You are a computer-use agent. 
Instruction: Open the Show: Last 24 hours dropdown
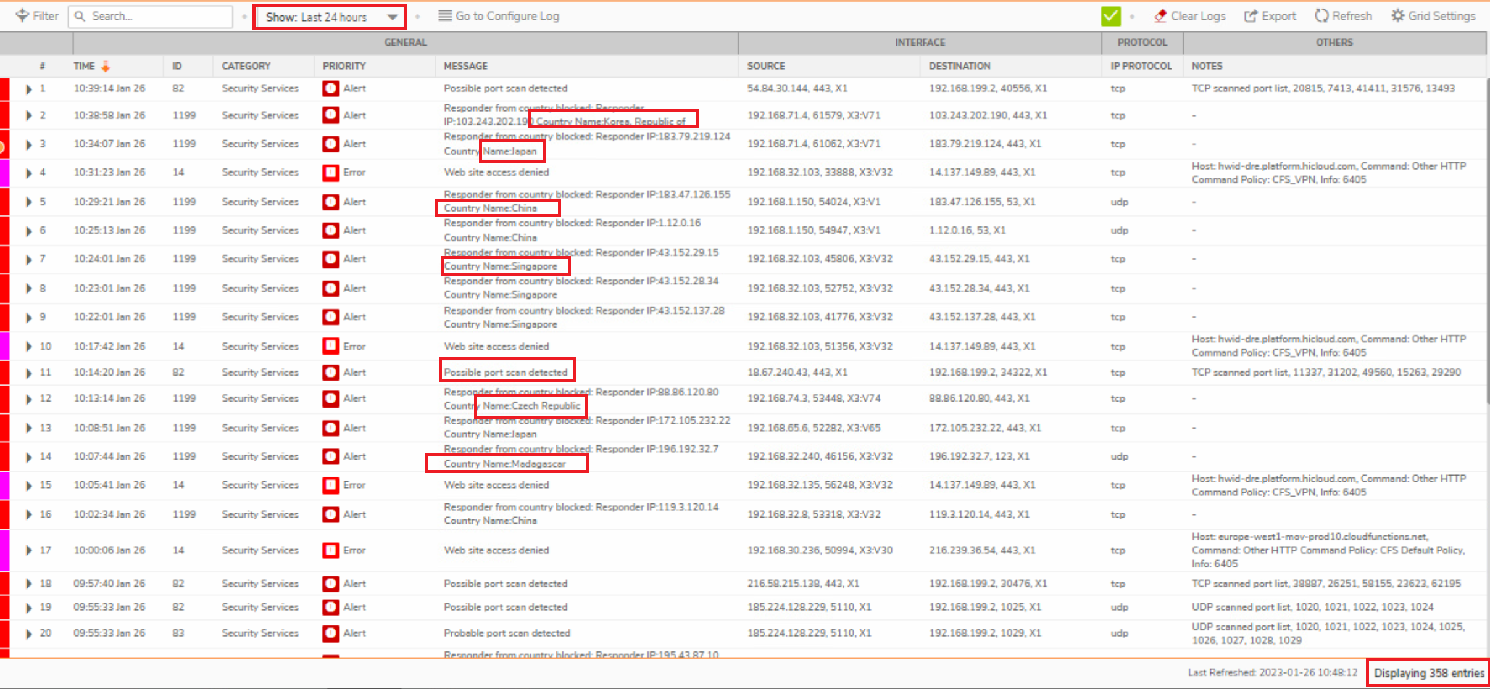click(x=330, y=17)
